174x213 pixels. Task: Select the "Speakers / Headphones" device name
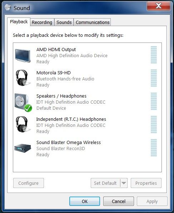pyautogui.click(x=61, y=96)
